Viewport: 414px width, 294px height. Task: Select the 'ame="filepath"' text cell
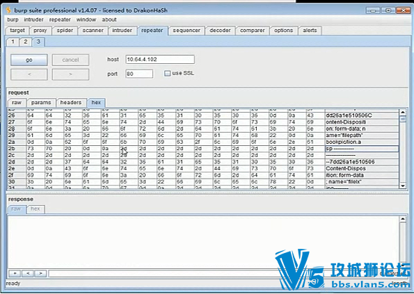[361, 136]
